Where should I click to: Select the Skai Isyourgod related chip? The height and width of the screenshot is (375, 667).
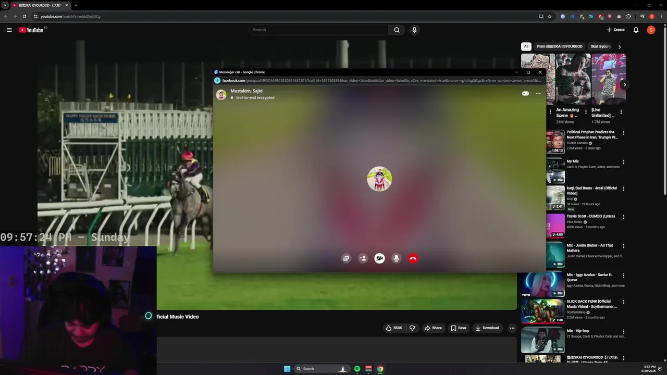point(601,46)
